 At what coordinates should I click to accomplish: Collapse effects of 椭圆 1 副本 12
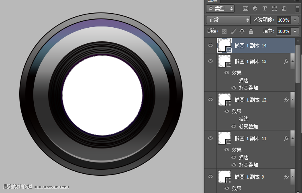pyautogui.click(x=292, y=100)
